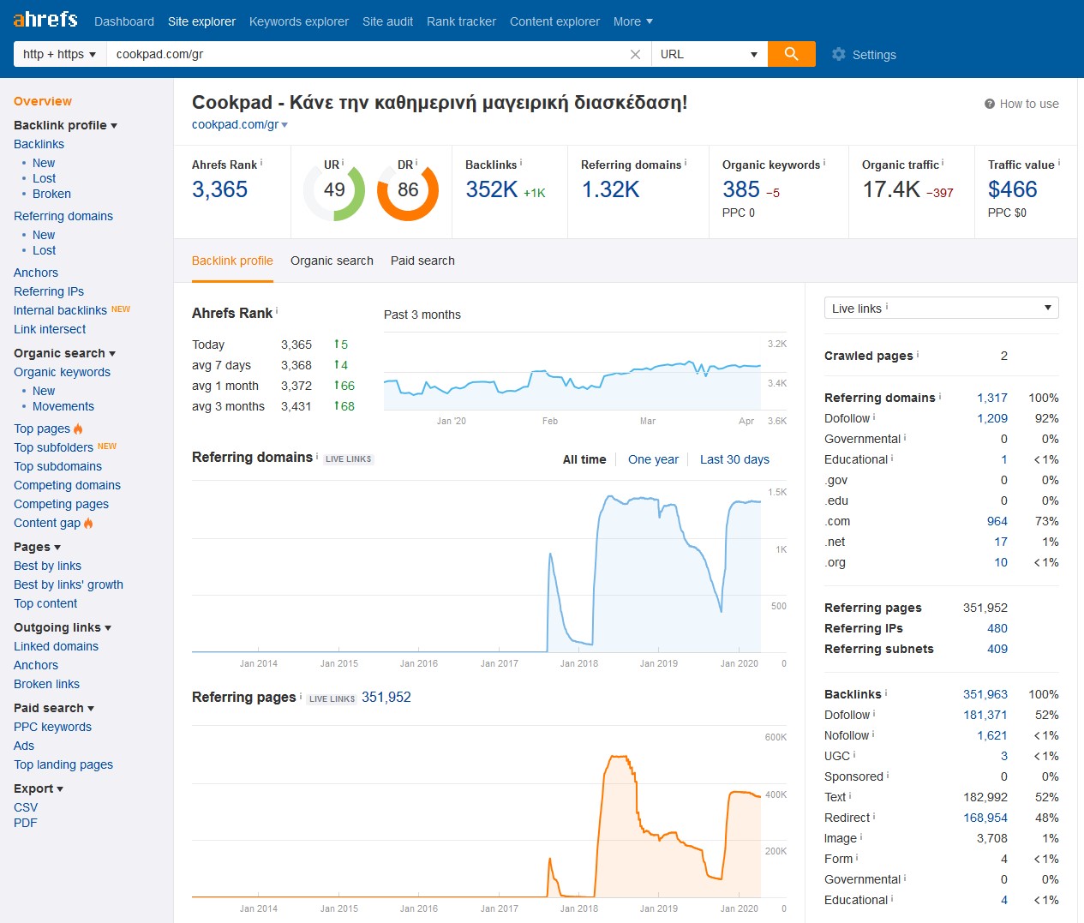Open the protocol http + https dropdown
Screen dimensions: 1084x923
60,54
